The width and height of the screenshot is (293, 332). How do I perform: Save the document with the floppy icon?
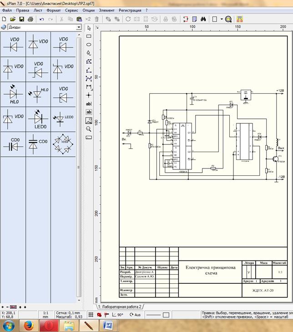pos(21,19)
